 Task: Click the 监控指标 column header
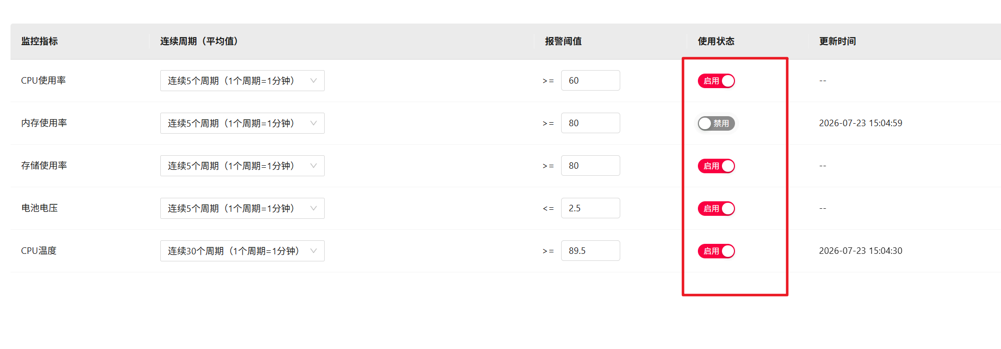(40, 41)
